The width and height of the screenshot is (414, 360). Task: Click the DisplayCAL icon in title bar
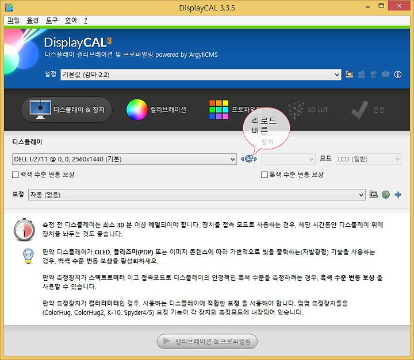[x=9, y=7]
